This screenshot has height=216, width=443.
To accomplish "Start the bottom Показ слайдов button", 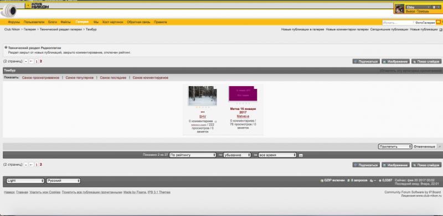I will (426, 165).
